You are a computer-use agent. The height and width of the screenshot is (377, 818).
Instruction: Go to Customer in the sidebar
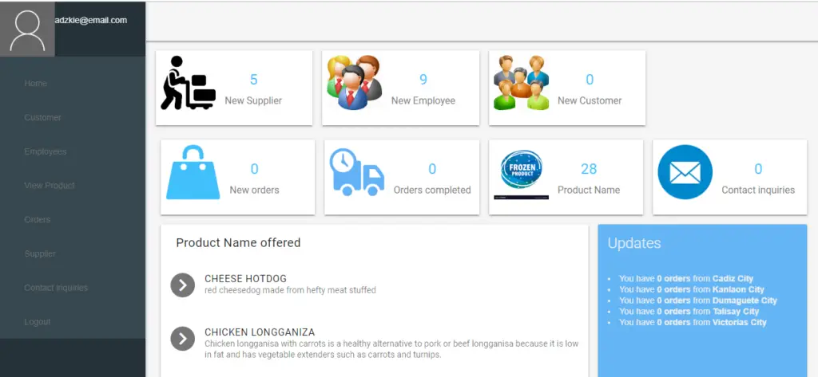(43, 118)
